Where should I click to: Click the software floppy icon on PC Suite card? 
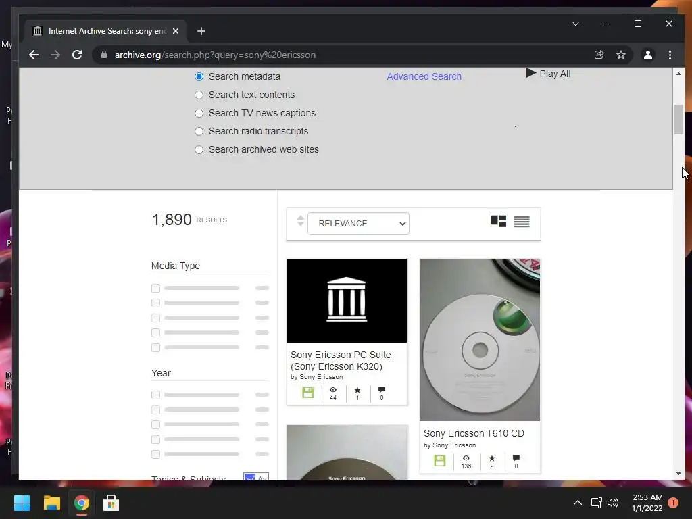tap(307, 392)
